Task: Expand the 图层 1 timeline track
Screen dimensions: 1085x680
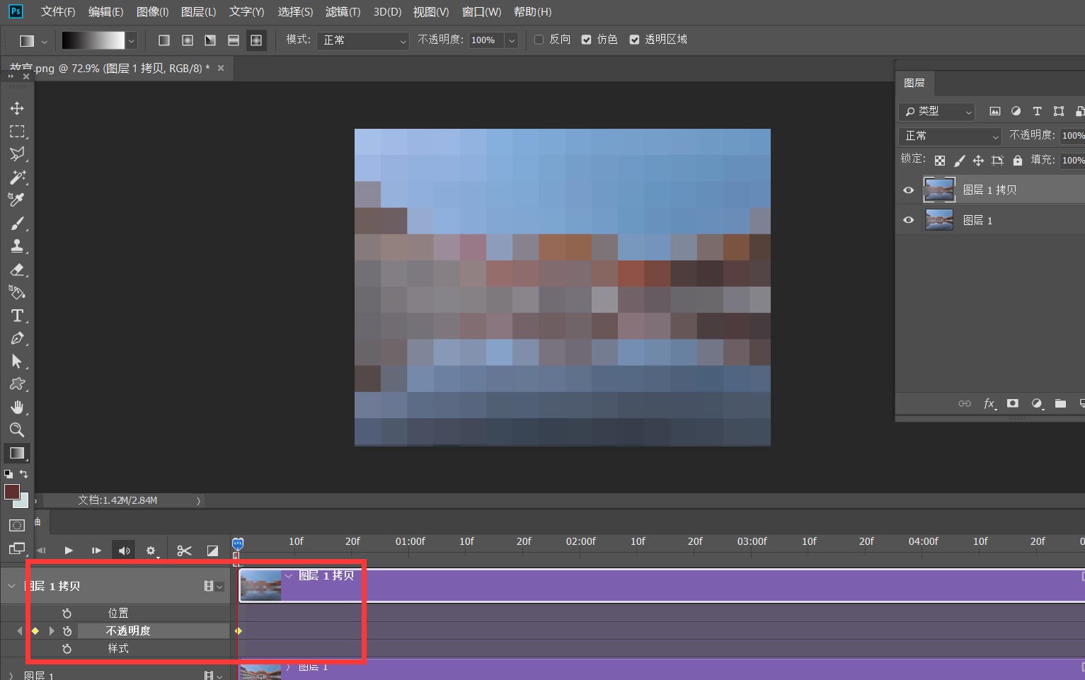Action: [x=11, y=676]
